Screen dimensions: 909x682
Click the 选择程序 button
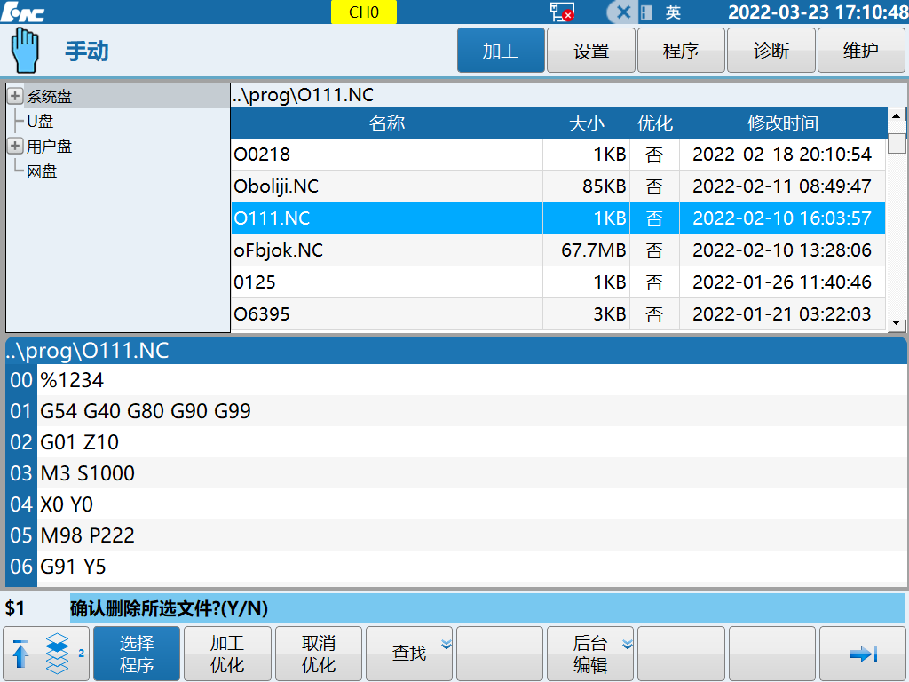click(137, 654)
